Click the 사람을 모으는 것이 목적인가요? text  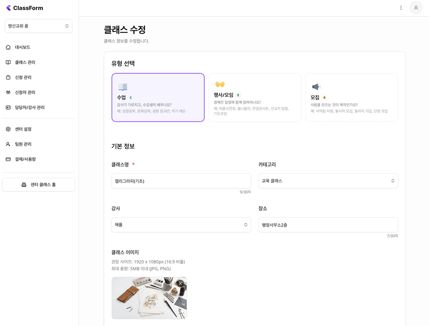click(x=334, y=105)
